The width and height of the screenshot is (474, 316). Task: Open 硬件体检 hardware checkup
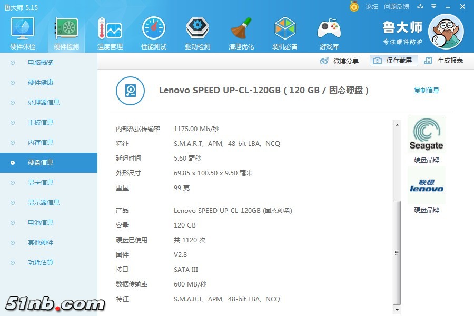tap(23, 34)
